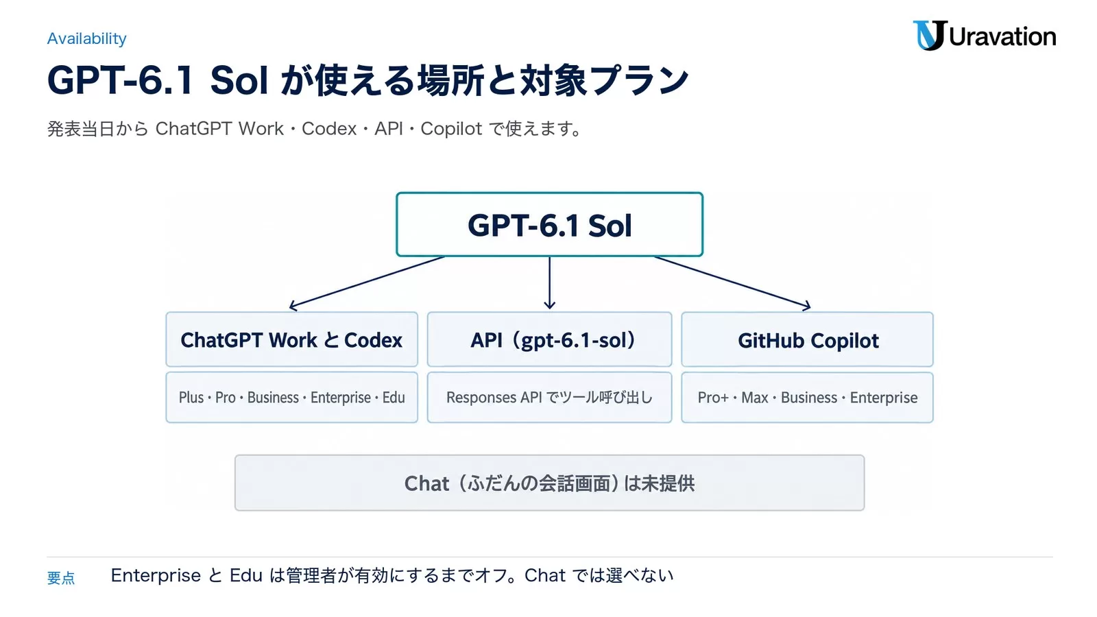Select the 'API (gpt-6.1-sol)' box
Viewport: 1097px width, 617px height.
coord(549,339)
